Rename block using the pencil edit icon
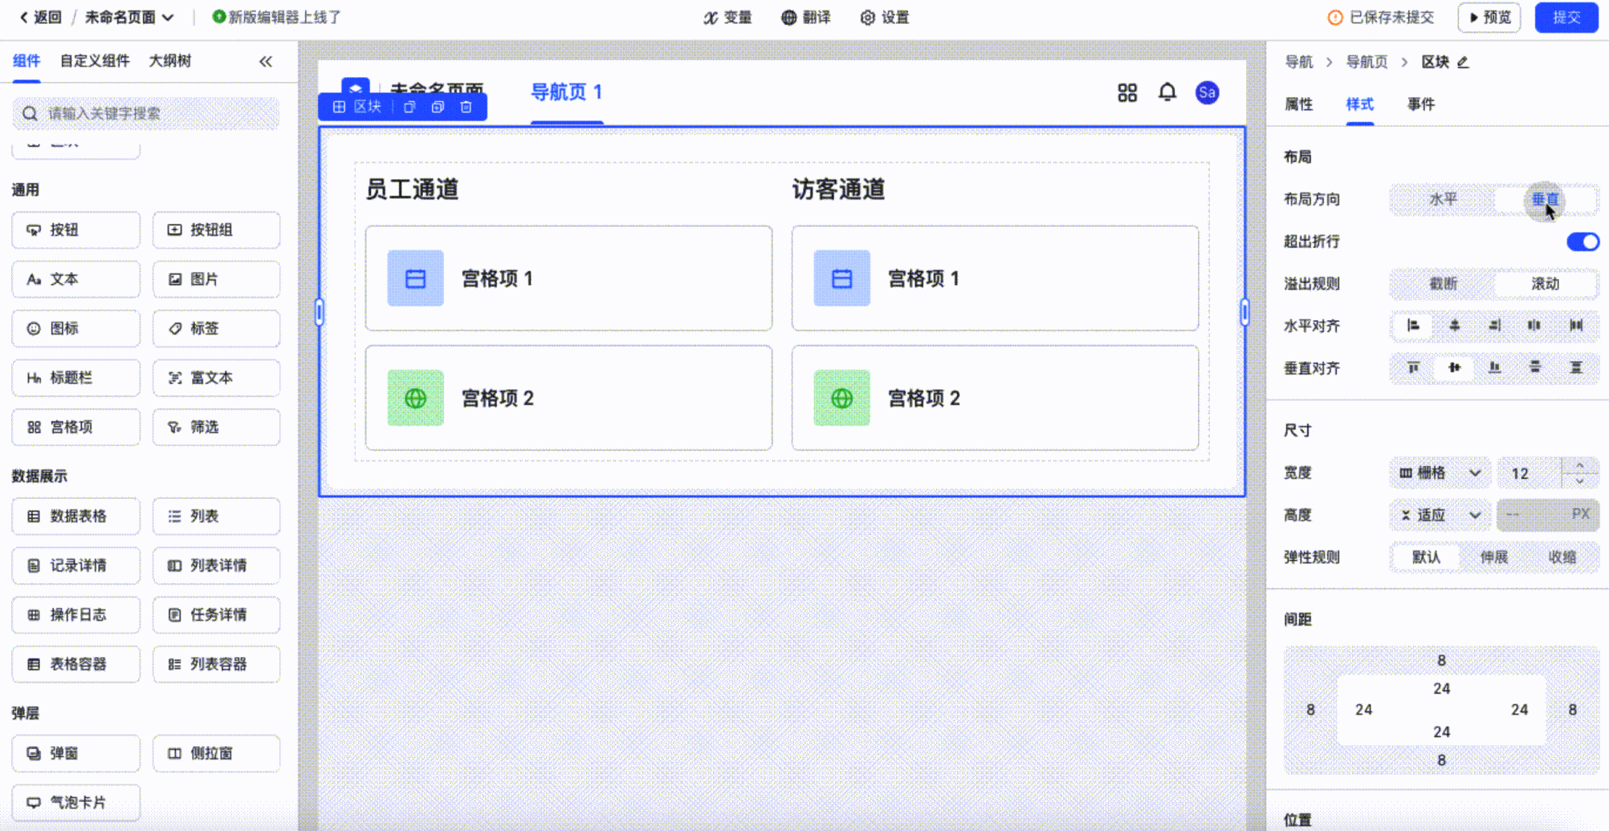The height and width of the screenshot is (831, 1609). [x=1463, y=62]
